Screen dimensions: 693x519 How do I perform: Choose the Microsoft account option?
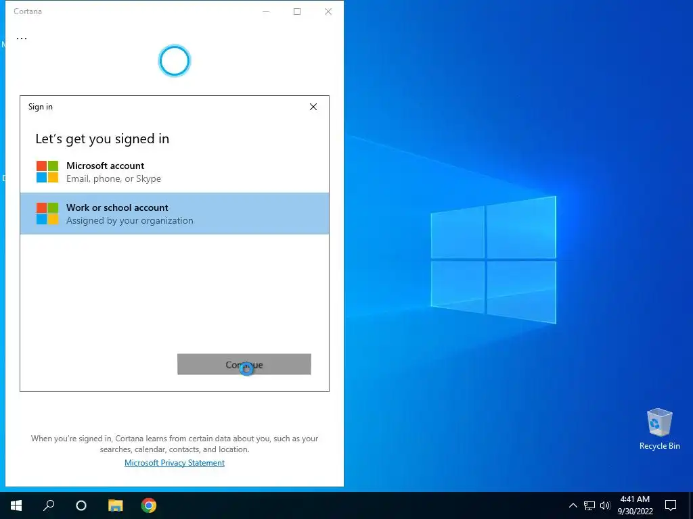175,172
